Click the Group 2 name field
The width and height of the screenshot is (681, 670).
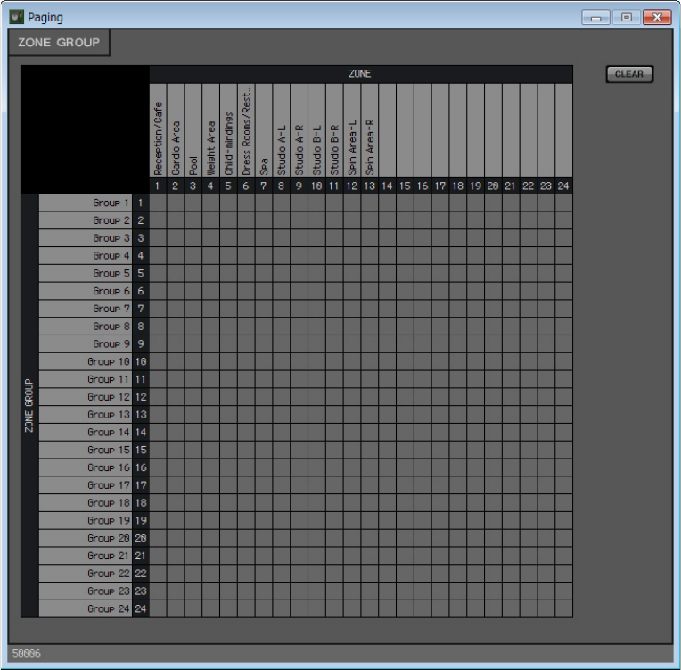86,220
